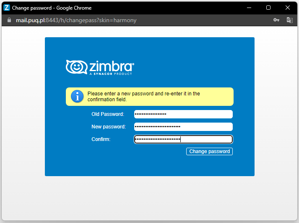Screen dimensions: 299x223
Task: Open the Google Translate icon in address bar
Action: pyautogui.click(x=290, y=20)
